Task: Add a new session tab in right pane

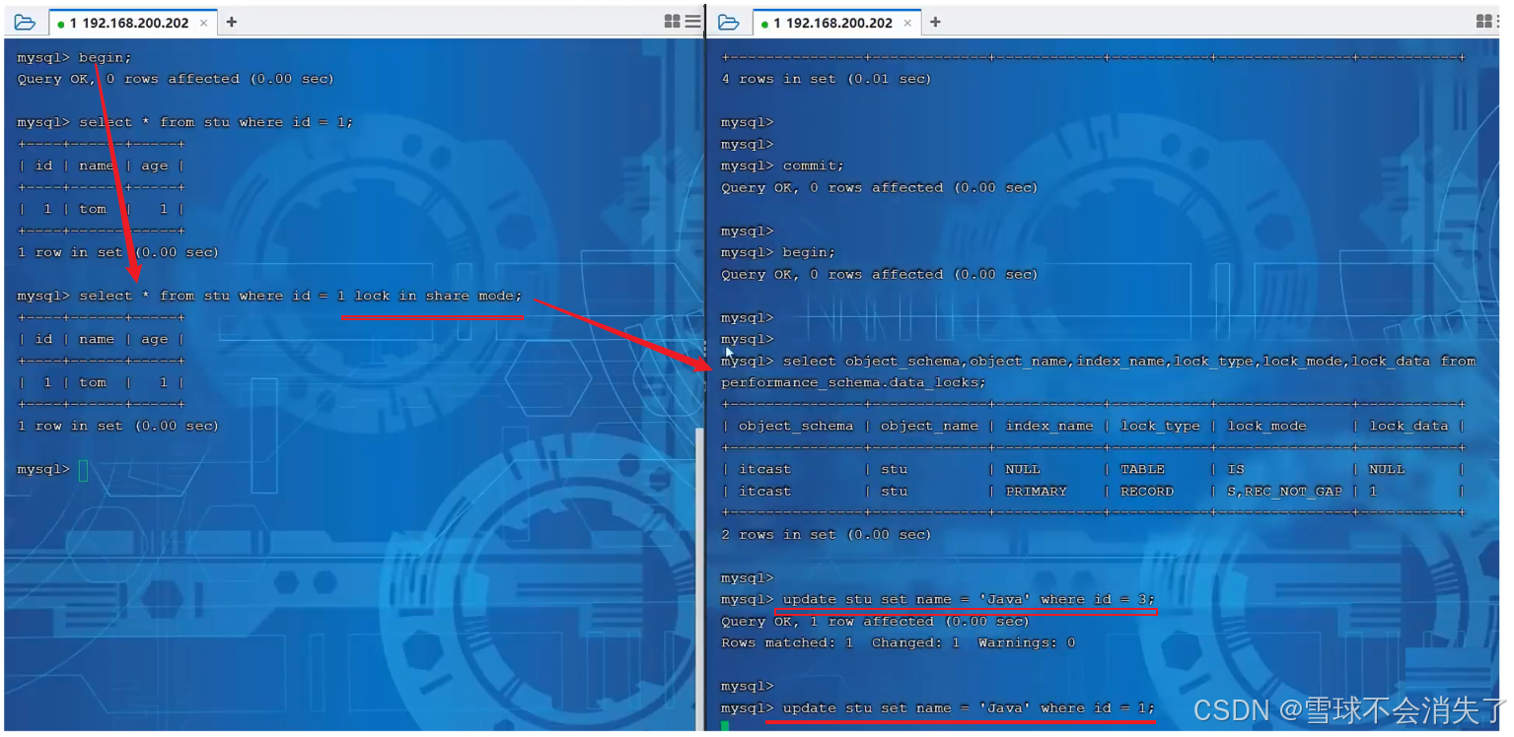Action: click(x=935, y=22)
